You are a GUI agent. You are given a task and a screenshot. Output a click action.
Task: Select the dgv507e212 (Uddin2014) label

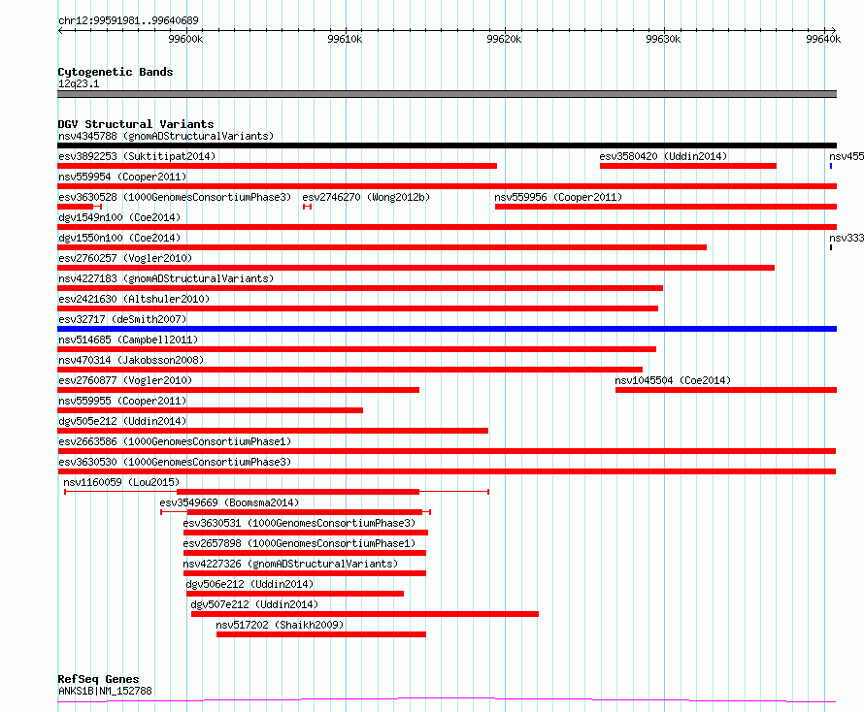[x=254, y=604]
